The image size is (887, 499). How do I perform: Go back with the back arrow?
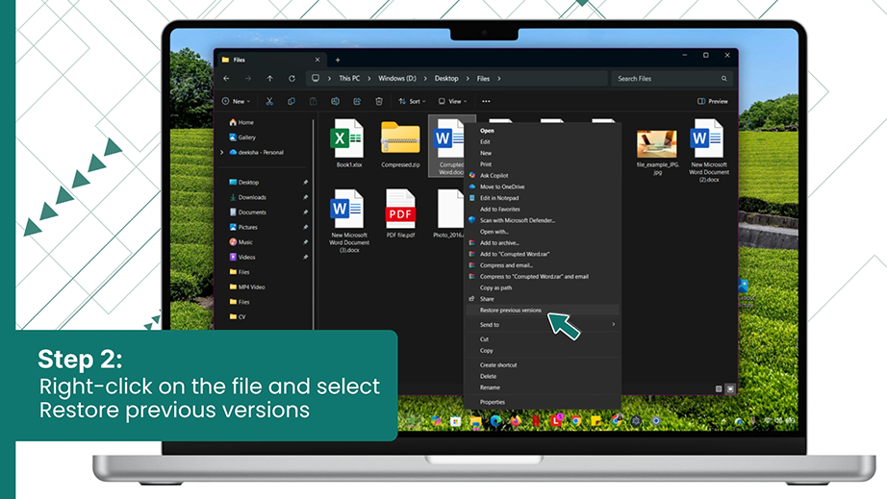tap(226, 79)
